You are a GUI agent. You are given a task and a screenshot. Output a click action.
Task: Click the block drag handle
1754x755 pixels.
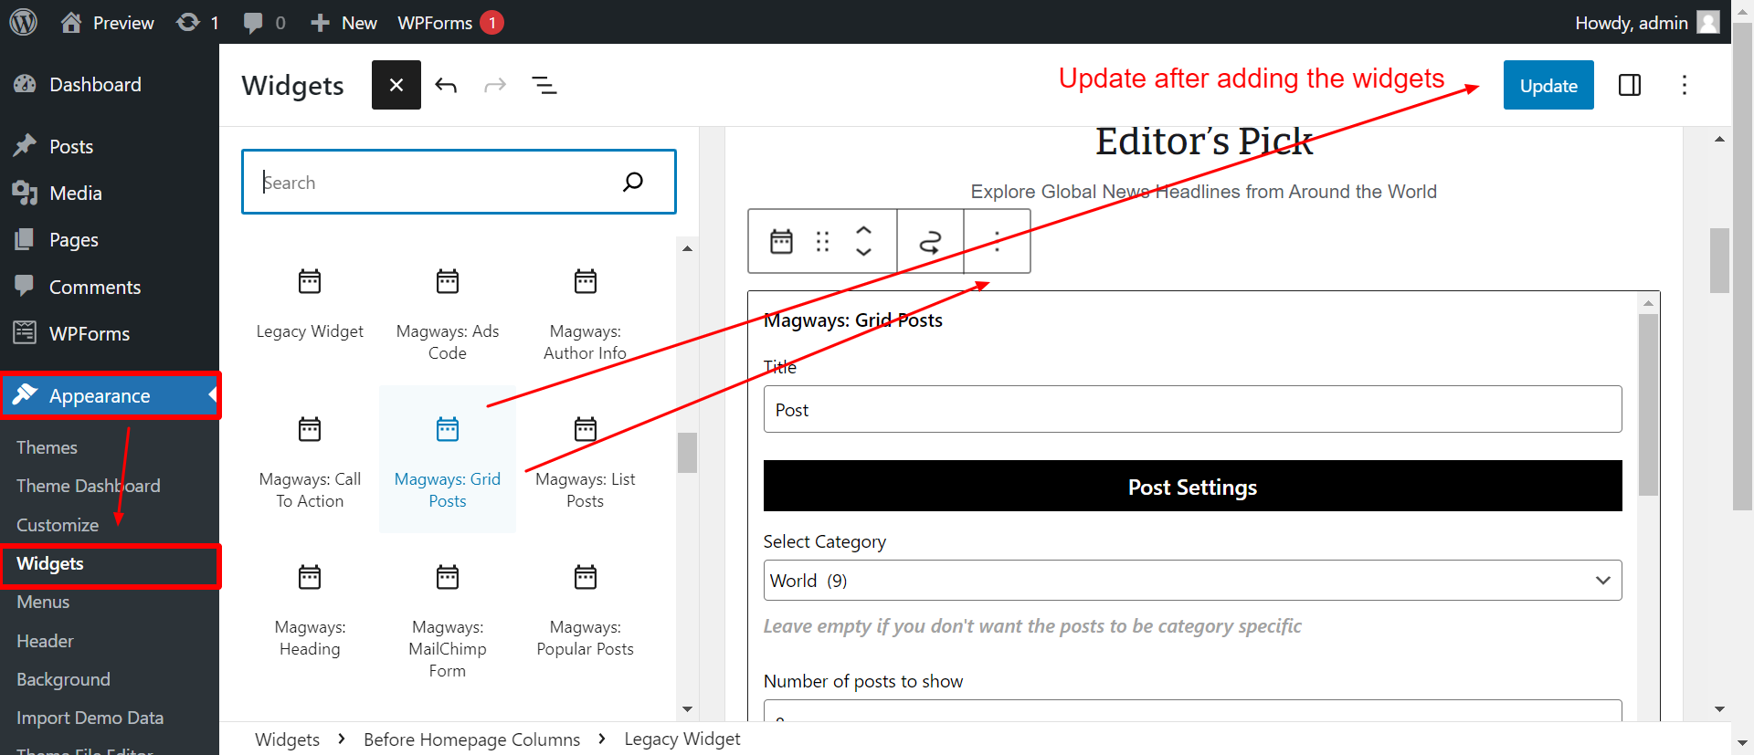pos(822,241)
